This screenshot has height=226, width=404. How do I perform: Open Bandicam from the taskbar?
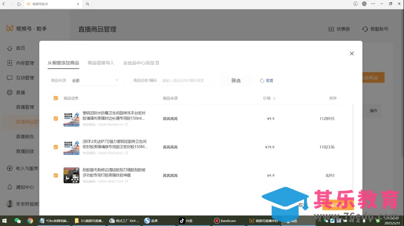[225, 221]
